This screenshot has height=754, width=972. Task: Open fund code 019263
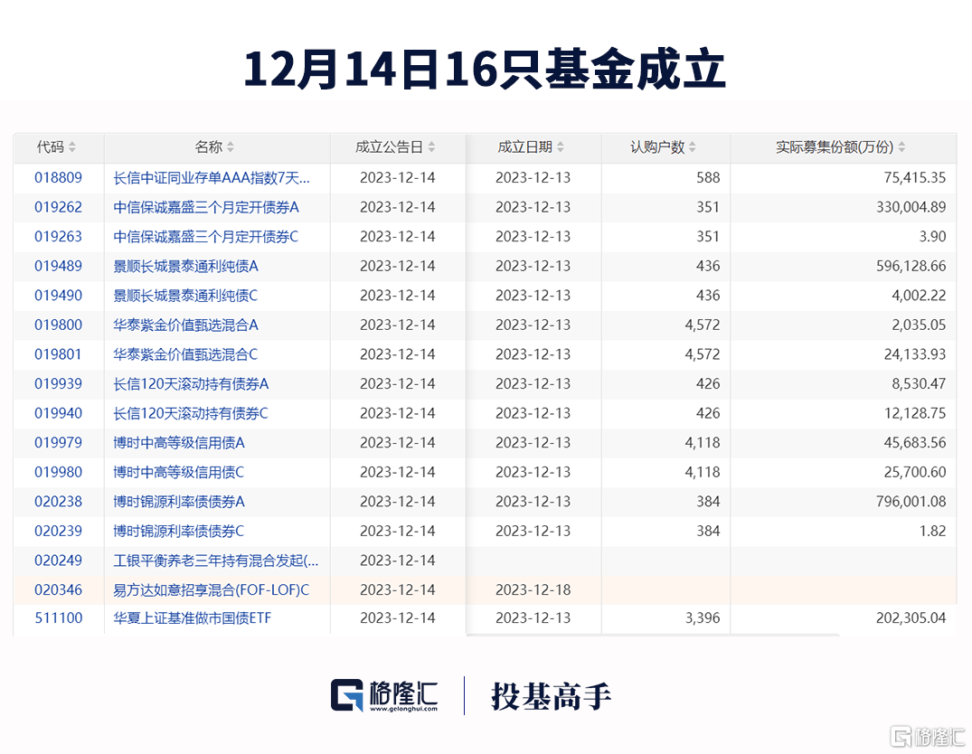(58, 236)
